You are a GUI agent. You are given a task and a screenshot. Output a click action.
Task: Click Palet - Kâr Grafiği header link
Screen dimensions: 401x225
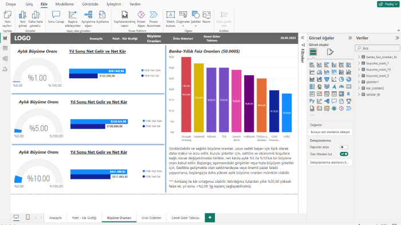pyautogui.click(x=125, y=38)
